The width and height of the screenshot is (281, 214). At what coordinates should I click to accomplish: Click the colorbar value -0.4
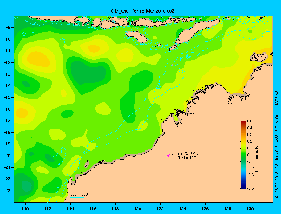pos(250,182)
